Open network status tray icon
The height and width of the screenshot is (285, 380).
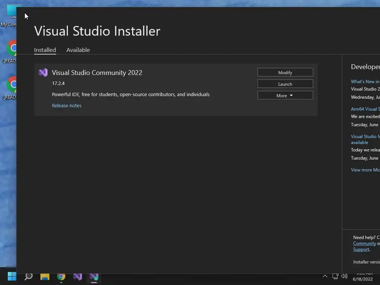coord(335,276)
